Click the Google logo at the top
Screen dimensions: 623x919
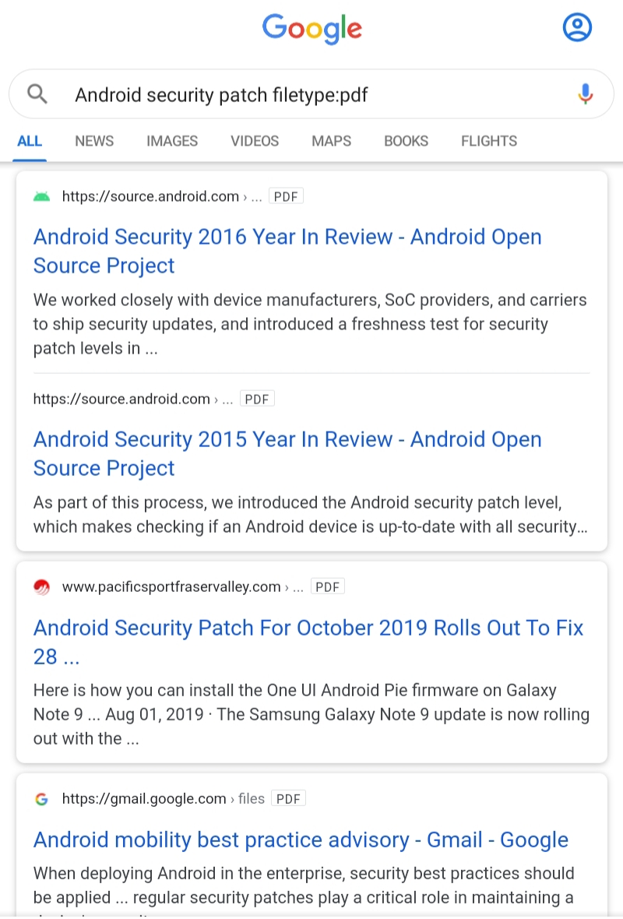tap(311, 29)
